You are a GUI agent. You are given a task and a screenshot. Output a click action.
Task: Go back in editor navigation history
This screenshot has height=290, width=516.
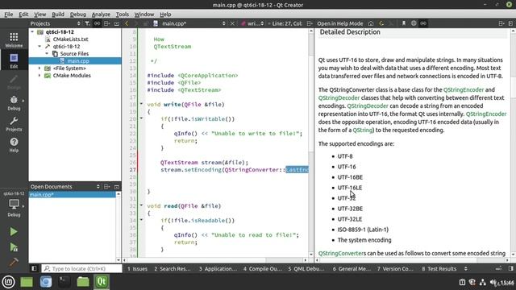coord(127,23)
